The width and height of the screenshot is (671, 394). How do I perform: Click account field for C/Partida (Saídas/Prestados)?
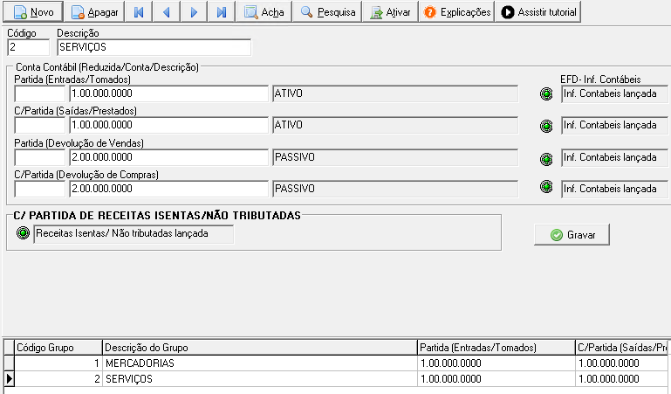(x=168, y=125)
